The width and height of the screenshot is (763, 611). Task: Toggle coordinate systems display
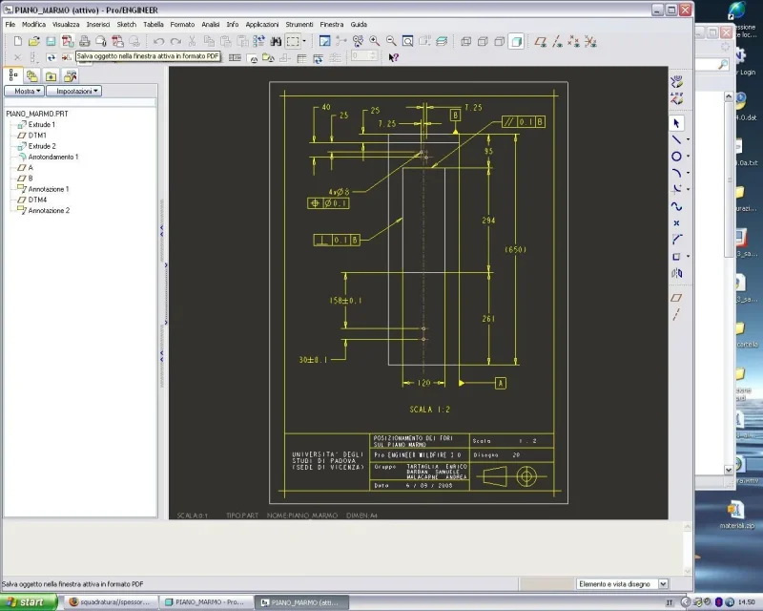(590, 41)
